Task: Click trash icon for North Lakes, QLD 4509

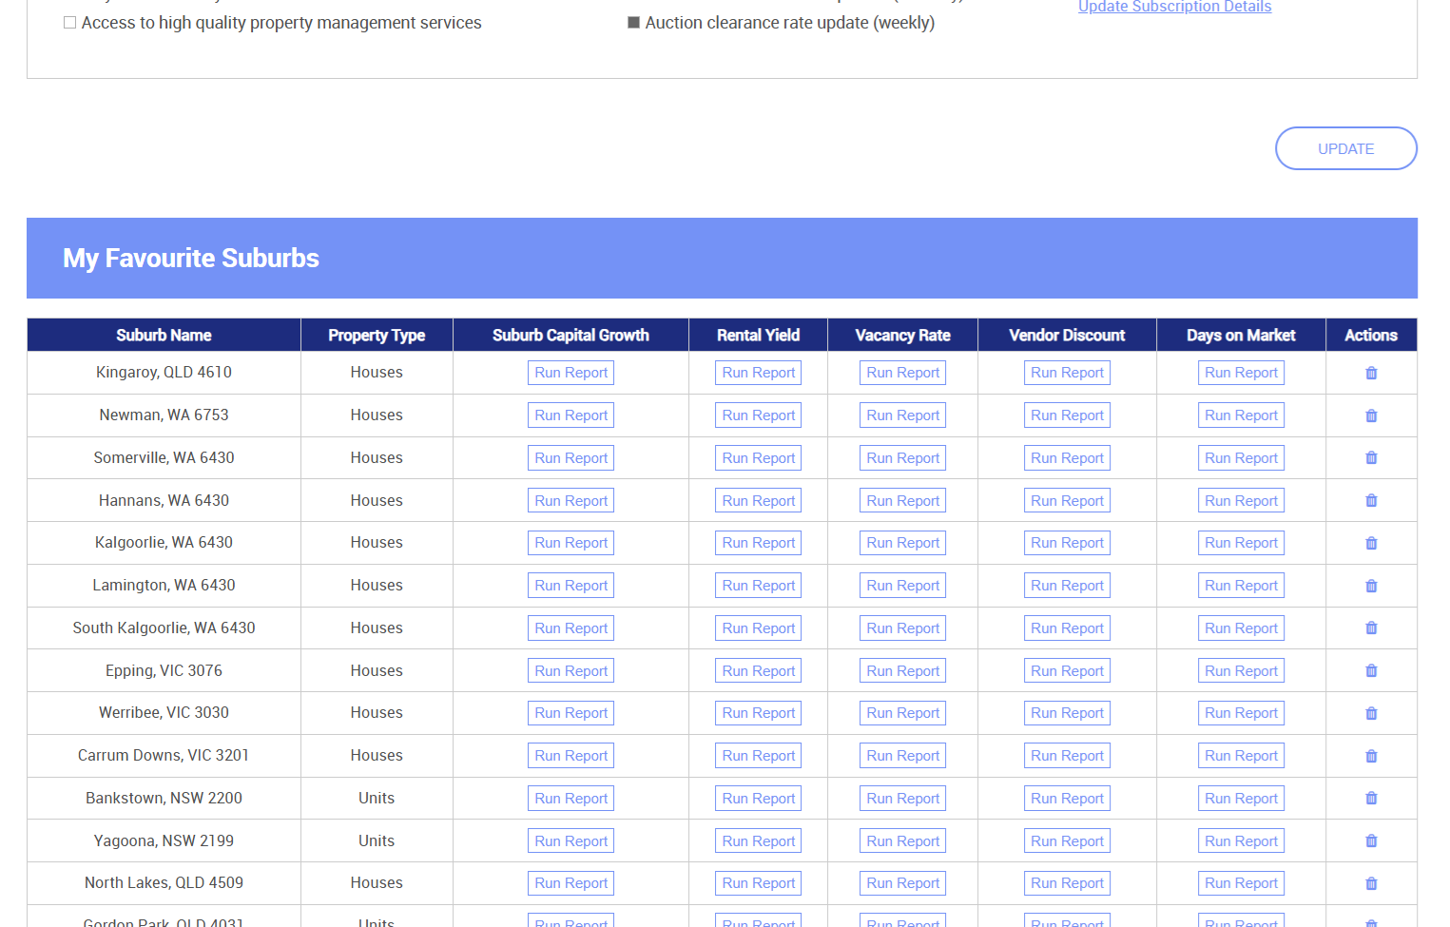Action: [x=1370, y=883]
